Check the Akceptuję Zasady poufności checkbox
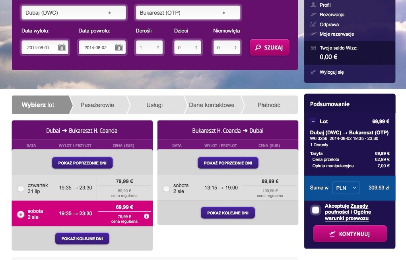 click(x=316, y=210)
